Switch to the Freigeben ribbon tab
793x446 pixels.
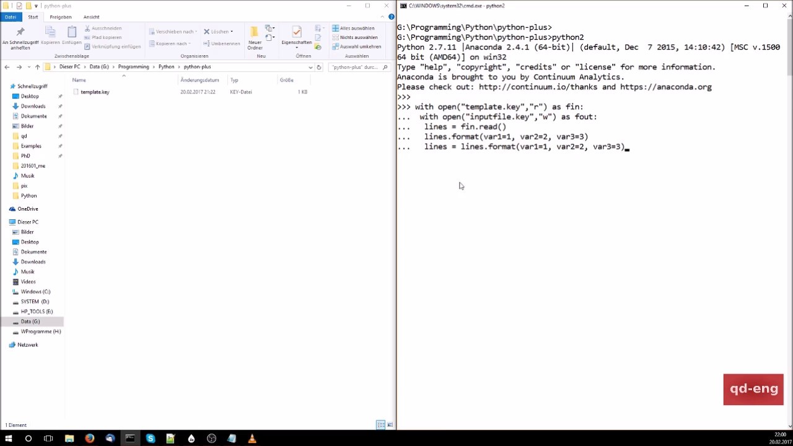coord(61,17)
